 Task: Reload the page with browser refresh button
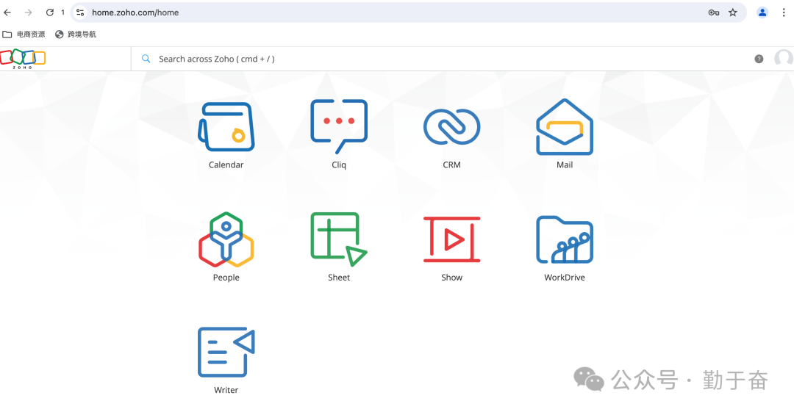click(x=50, y=12)
